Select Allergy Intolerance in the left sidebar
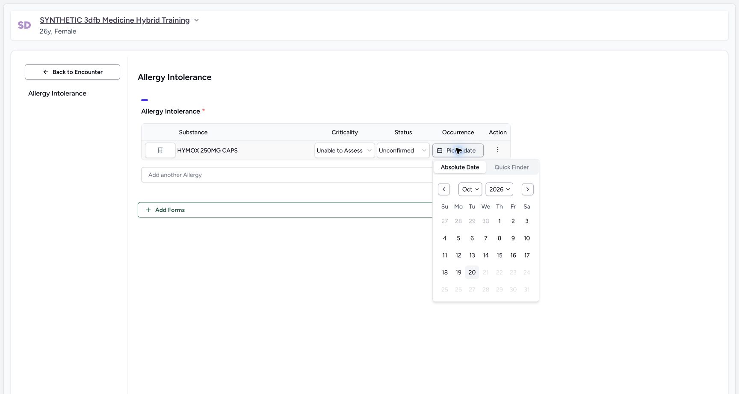The height and width of the screenshot is (394, 739). click(x=57, y=93)
